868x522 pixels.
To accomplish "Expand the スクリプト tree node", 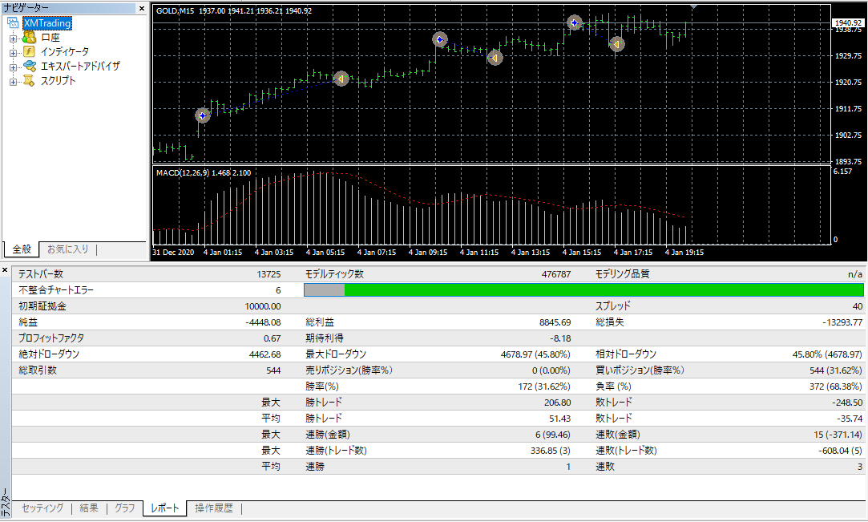I will 13,82.
